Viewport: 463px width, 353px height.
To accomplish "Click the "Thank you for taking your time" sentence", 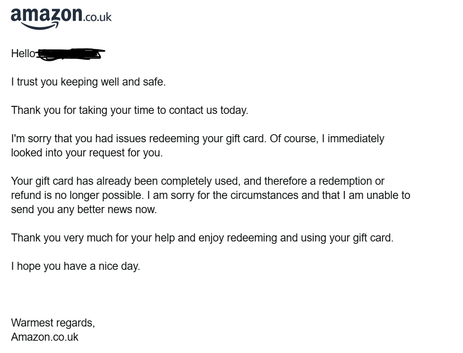I will pos(130,111).
